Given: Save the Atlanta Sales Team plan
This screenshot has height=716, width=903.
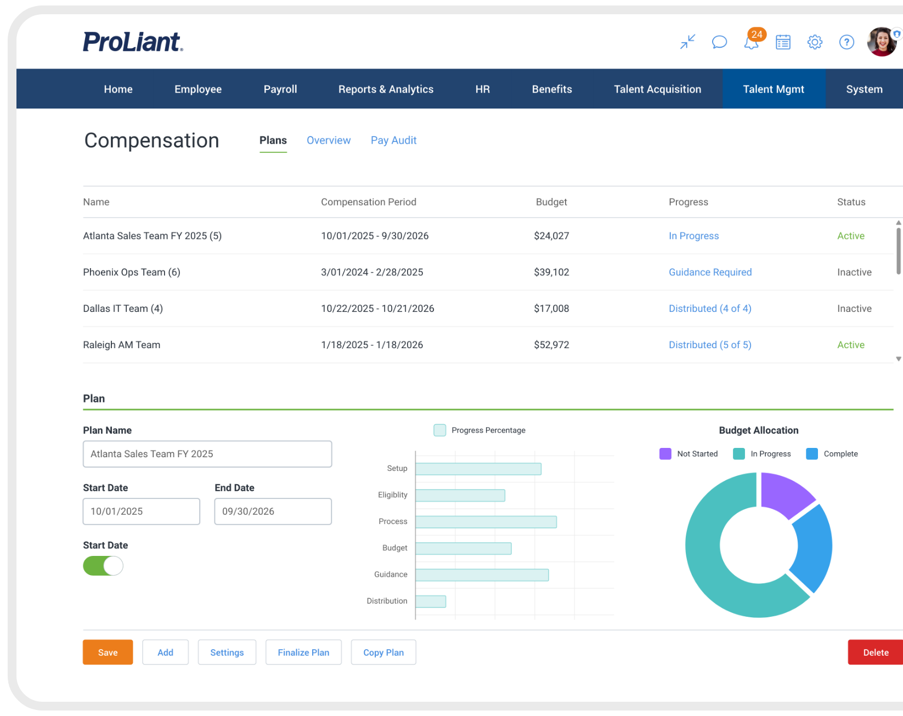Looking at the screenshot, I should click(x=108, y=652).
